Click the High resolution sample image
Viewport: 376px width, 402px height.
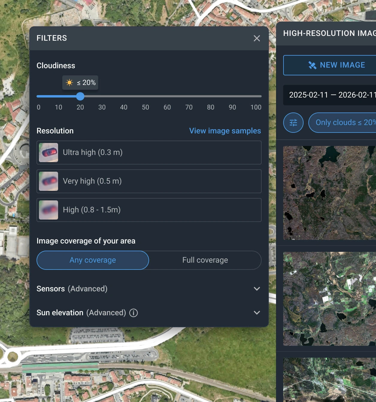tap(48, 210)
